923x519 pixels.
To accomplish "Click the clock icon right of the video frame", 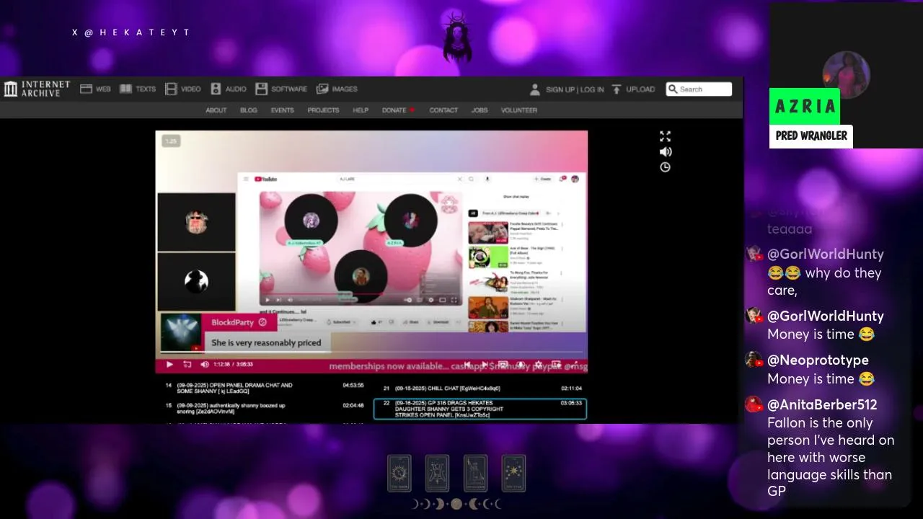I will (x=665, y=167).
